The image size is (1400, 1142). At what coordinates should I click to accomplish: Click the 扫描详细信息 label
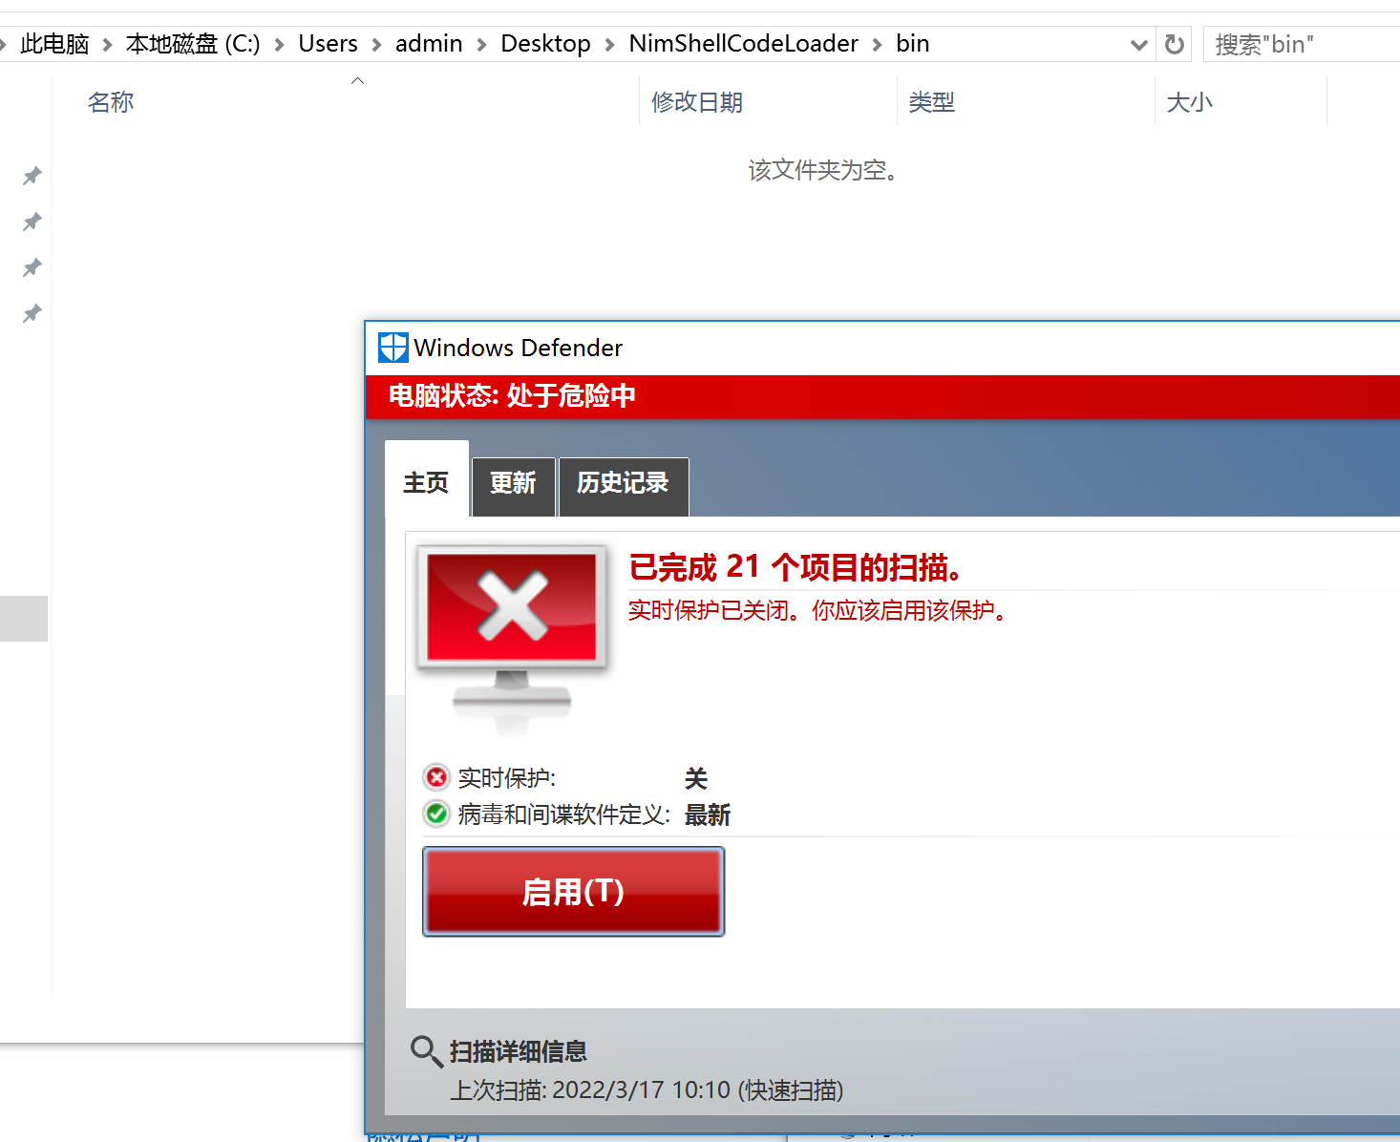(x=519, y=1051)
